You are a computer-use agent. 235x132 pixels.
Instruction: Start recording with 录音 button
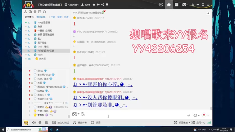click(96, 123)
